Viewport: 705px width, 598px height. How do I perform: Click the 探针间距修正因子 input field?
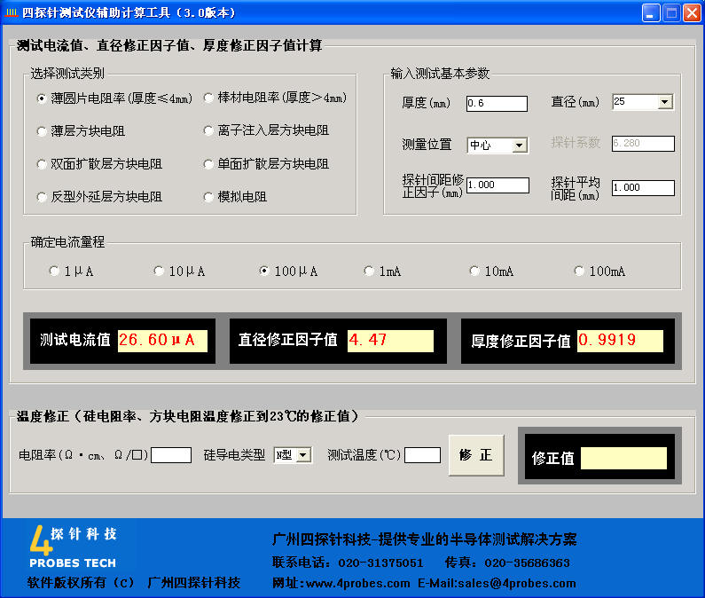497,185
